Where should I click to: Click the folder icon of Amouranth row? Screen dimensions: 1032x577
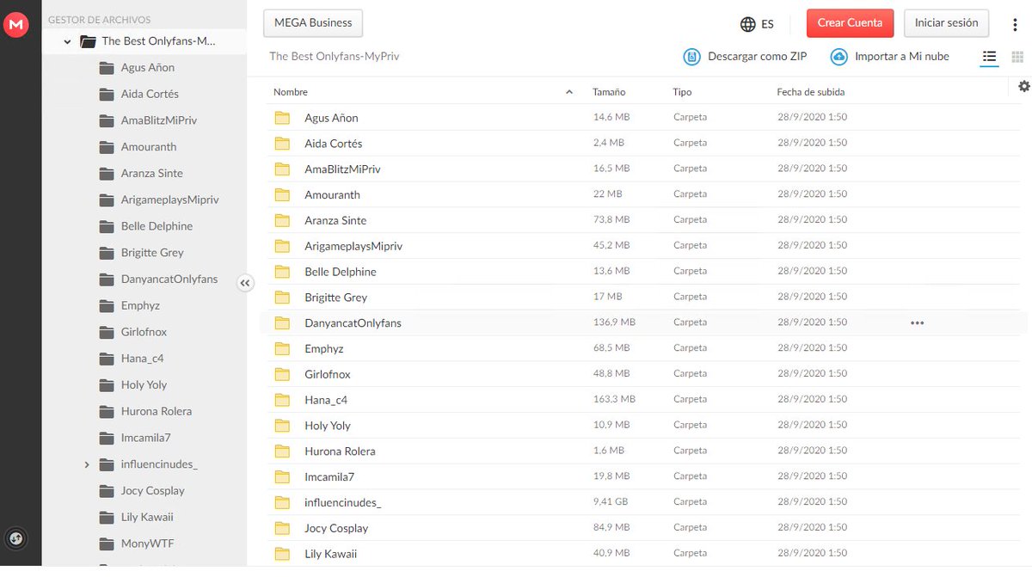click(x=282, y=195)
